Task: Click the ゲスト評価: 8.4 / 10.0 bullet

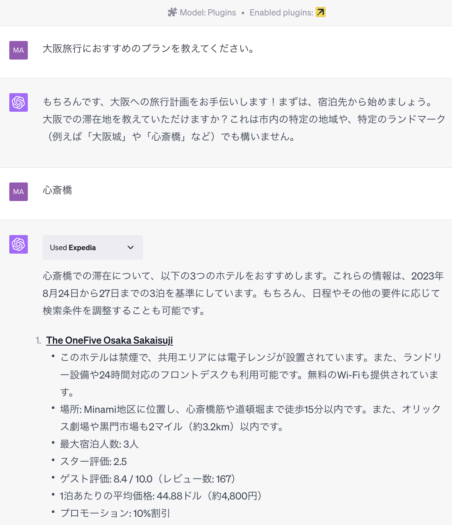Action: pos(148,479)
